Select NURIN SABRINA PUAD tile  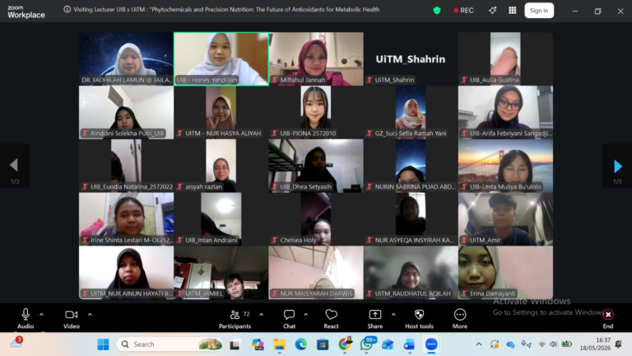tap(411, 166)
